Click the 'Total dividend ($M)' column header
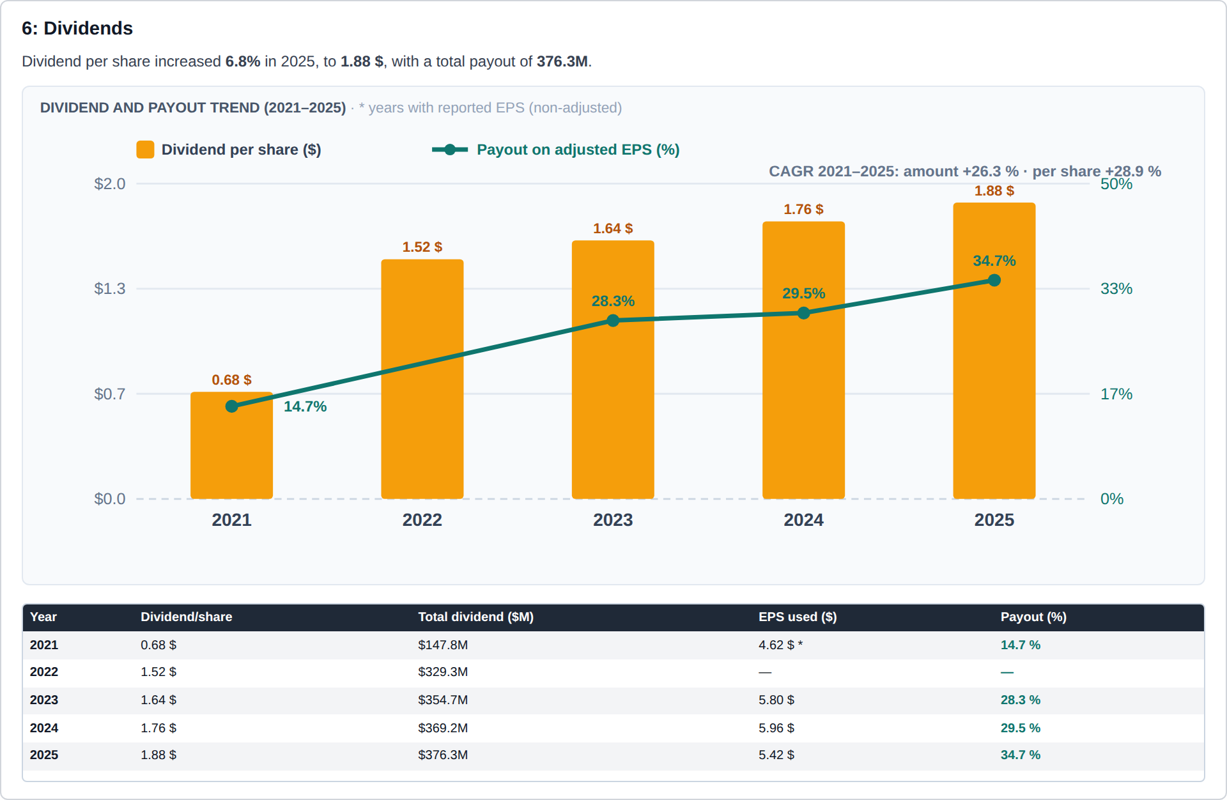The width and height of the screenshot is (1227, 800). tap(476, 617)
